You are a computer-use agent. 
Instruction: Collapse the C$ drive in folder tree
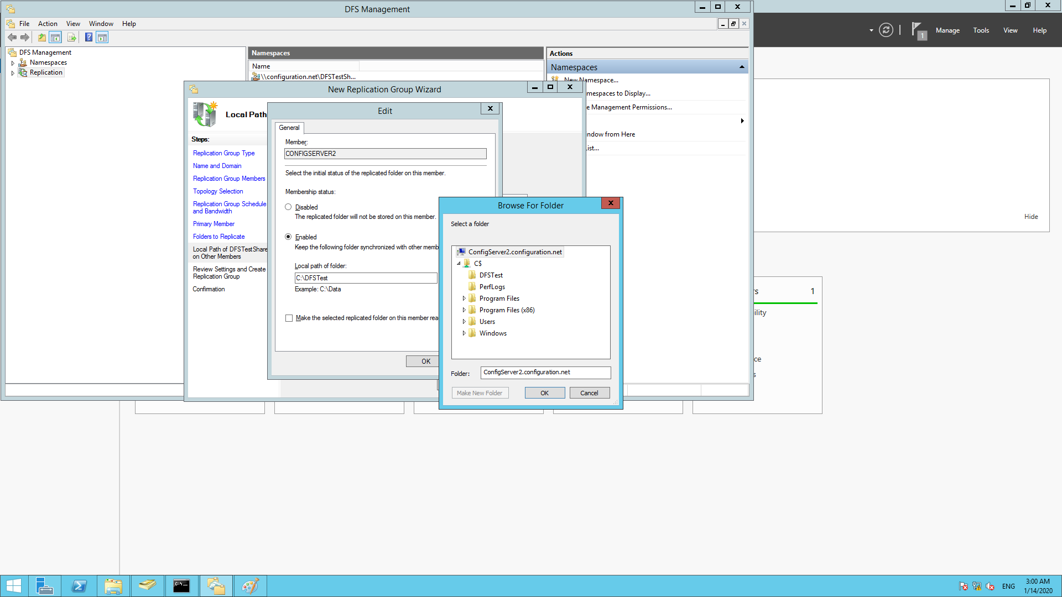coord(458,263)
